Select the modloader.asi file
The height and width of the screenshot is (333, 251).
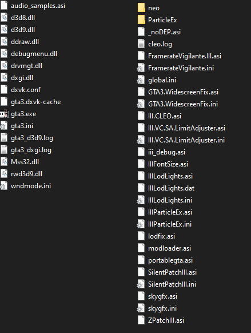165,248
